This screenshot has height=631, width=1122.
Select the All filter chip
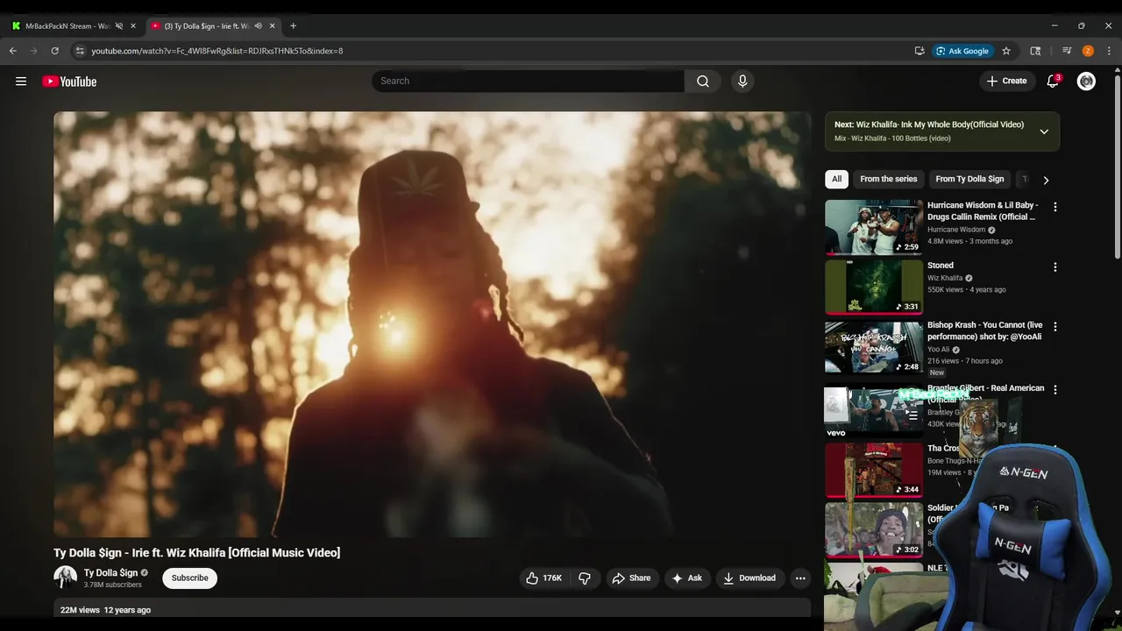point(836,179)
